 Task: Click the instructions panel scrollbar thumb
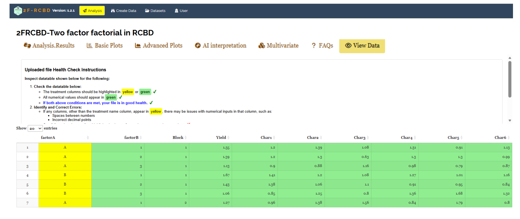pos(510,79)
